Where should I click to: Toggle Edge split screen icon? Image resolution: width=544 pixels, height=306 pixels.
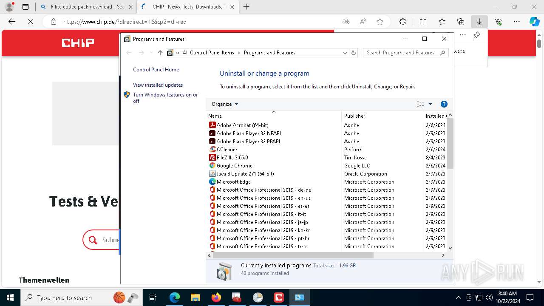click(x=423, y=22)
